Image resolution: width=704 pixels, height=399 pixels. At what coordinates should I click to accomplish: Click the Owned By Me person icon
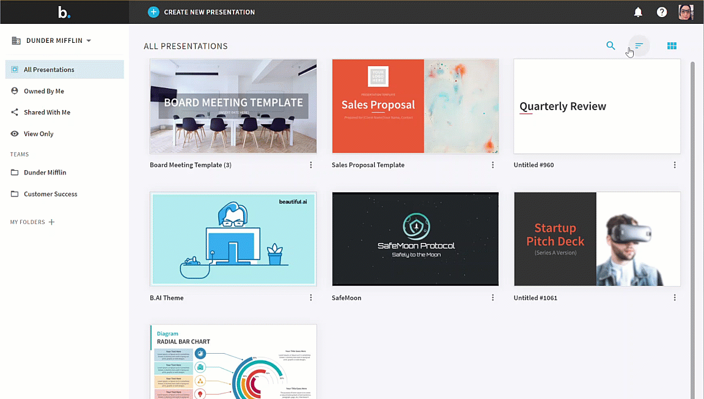tap(15, 91)
